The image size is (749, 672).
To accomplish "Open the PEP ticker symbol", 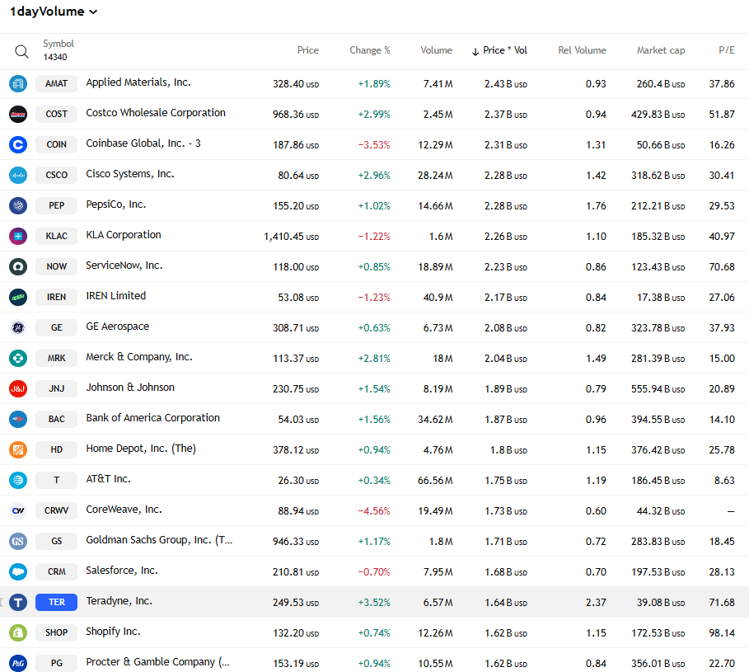I will pyautogui.click(x=56, y=205).
